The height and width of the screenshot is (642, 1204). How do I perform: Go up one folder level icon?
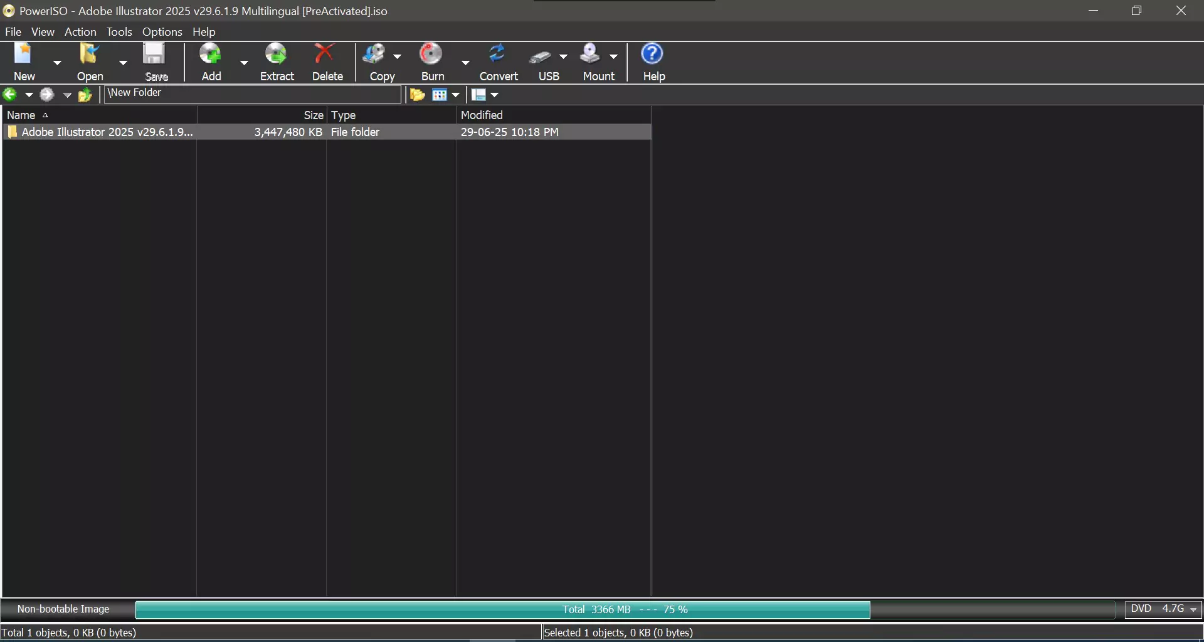(x=85, y=95)
